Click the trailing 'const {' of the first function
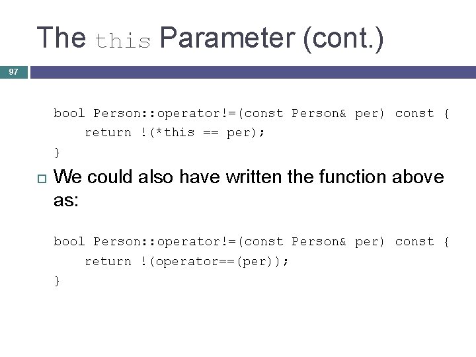Viewport: 476px width, 357px height. coord(422,114)
